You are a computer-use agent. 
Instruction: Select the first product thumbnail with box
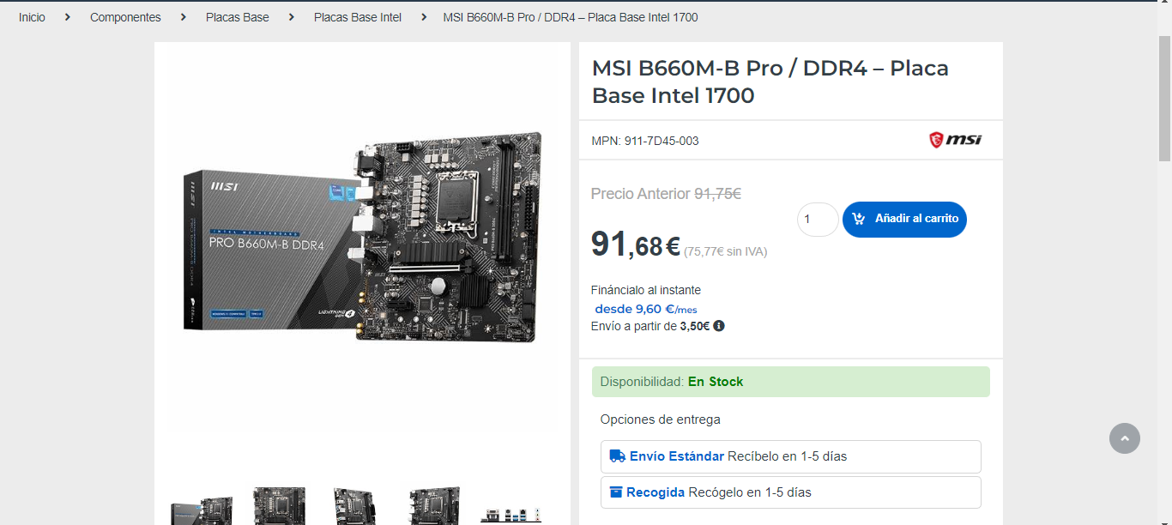pos(202,508)
